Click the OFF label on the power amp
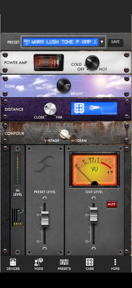 point(81,69)
